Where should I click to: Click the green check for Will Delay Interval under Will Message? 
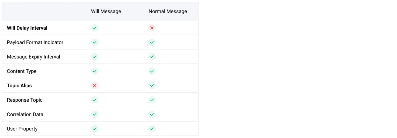click(x=94, y=28)
